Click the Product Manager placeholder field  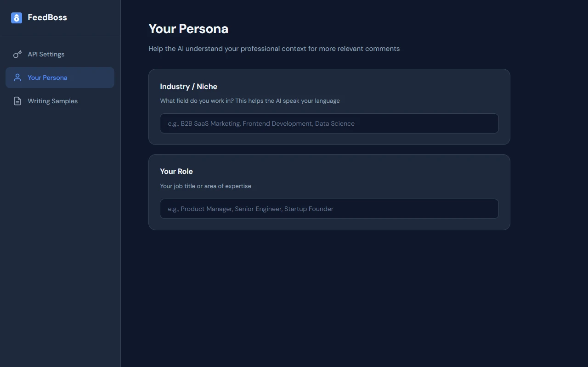point(329,209)
